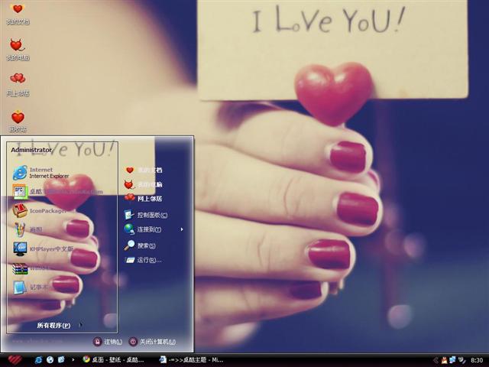Open My Computer devil-heart desktop icon
Viewport: 489px width, 367px height.
pyautogui.click(x=18, y=50)
